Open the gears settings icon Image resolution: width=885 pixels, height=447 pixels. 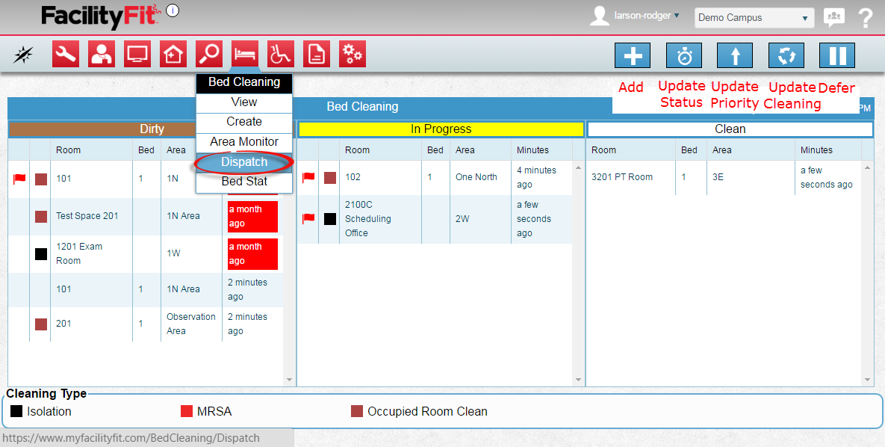(x=353, y=54)
